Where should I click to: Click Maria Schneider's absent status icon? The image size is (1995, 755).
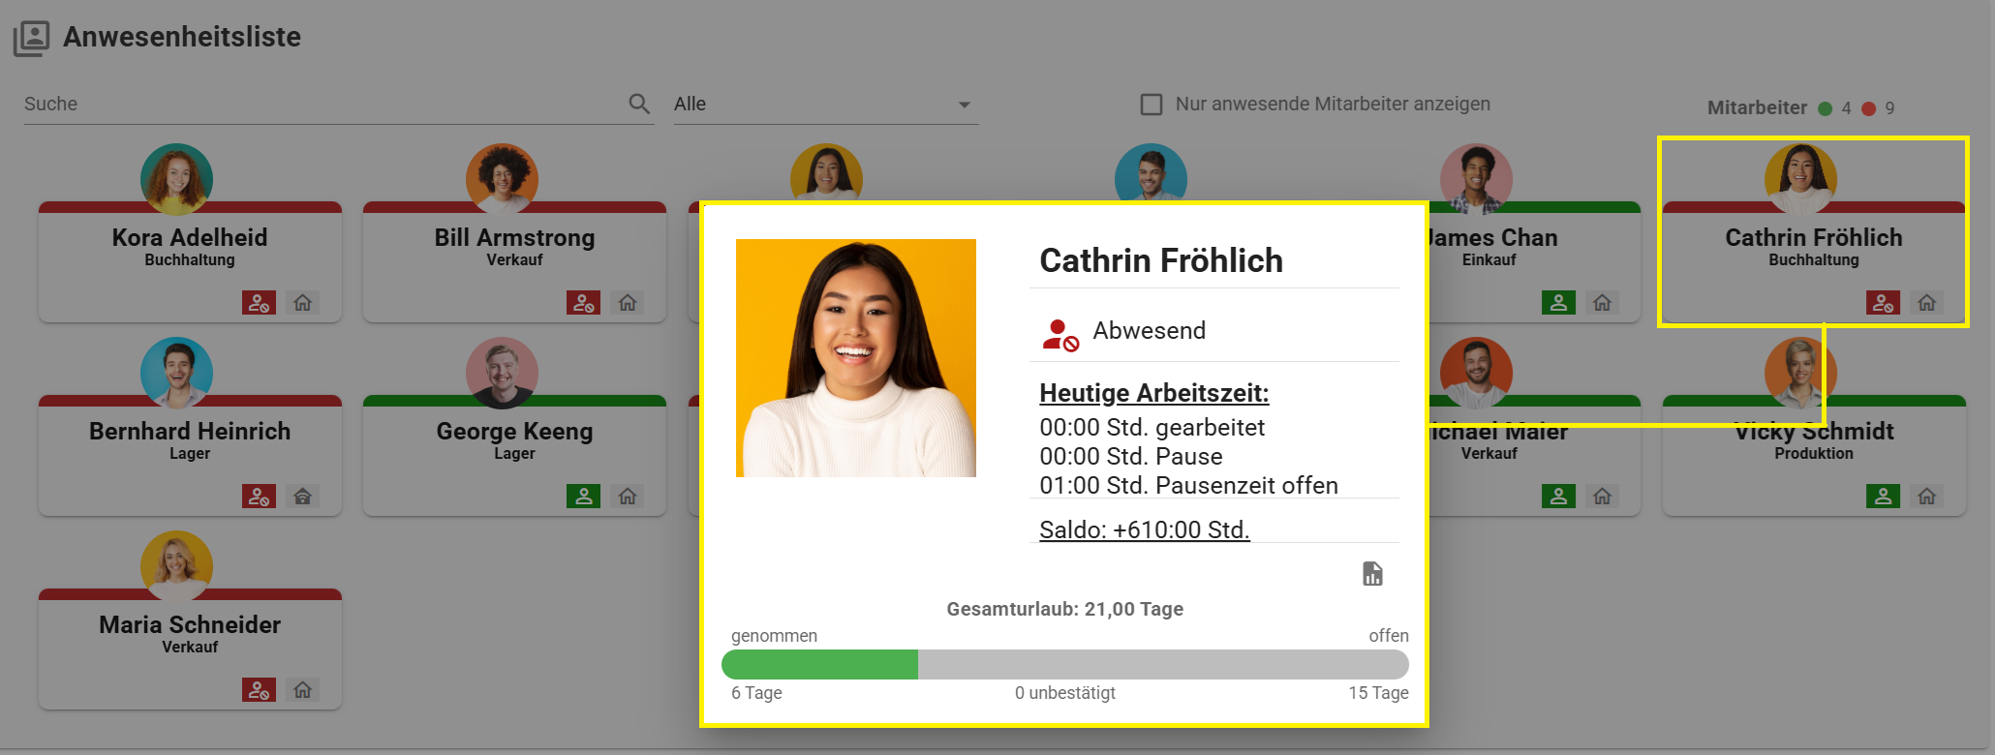tap(259, 690)
